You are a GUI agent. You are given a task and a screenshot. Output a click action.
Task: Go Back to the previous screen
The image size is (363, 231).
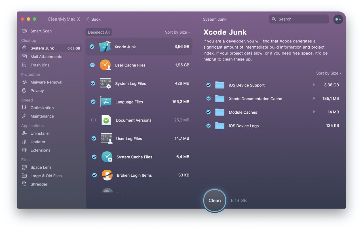pyautogui.click(x=93, y=19)
